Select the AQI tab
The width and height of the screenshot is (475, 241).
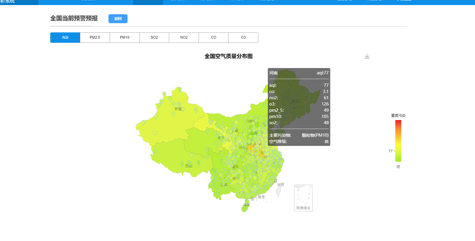(65, 37)
